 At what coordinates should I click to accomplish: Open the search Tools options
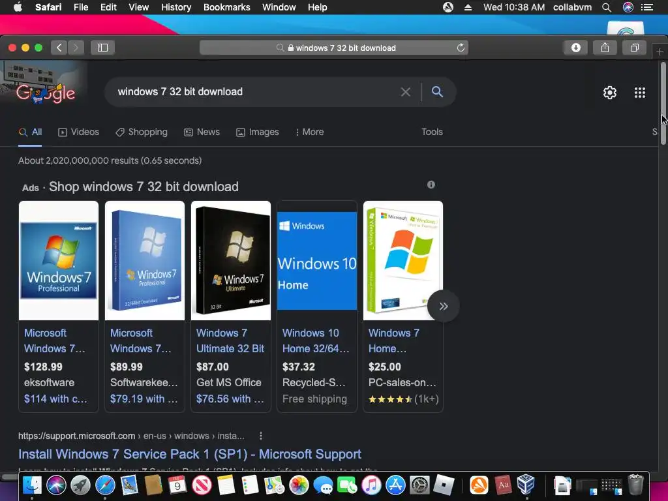(x=432, y=132)
